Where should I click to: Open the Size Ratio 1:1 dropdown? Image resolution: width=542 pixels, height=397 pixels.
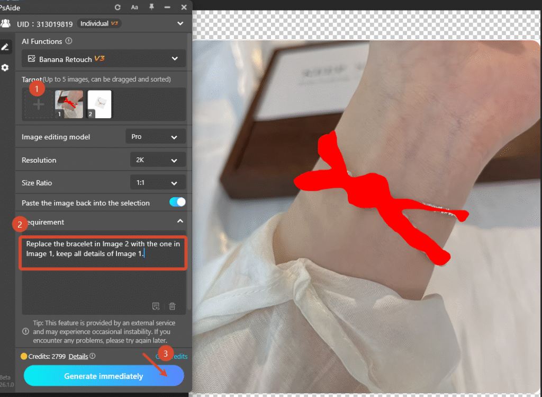click(158, 182)
